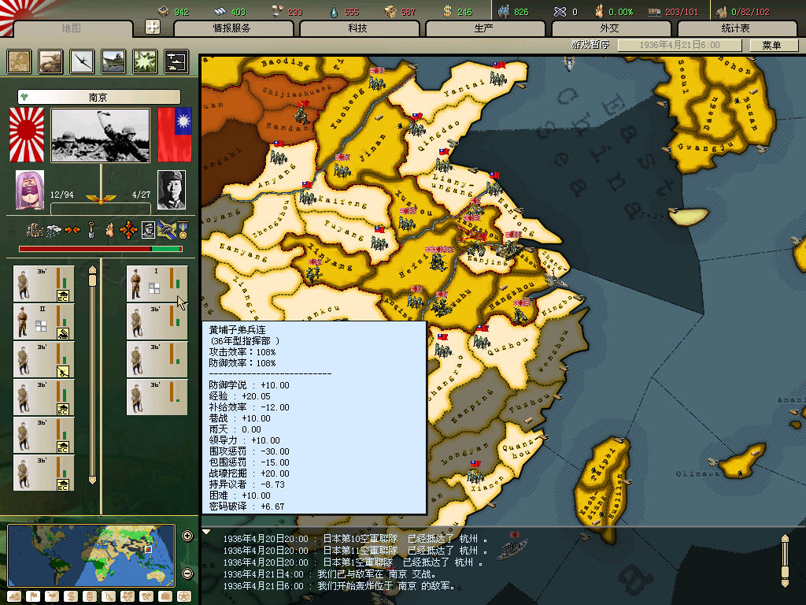Screen dimensions: 806x605
Task: Open the 科技 tab
Action: pyautogui.click(x=358, y=28)
